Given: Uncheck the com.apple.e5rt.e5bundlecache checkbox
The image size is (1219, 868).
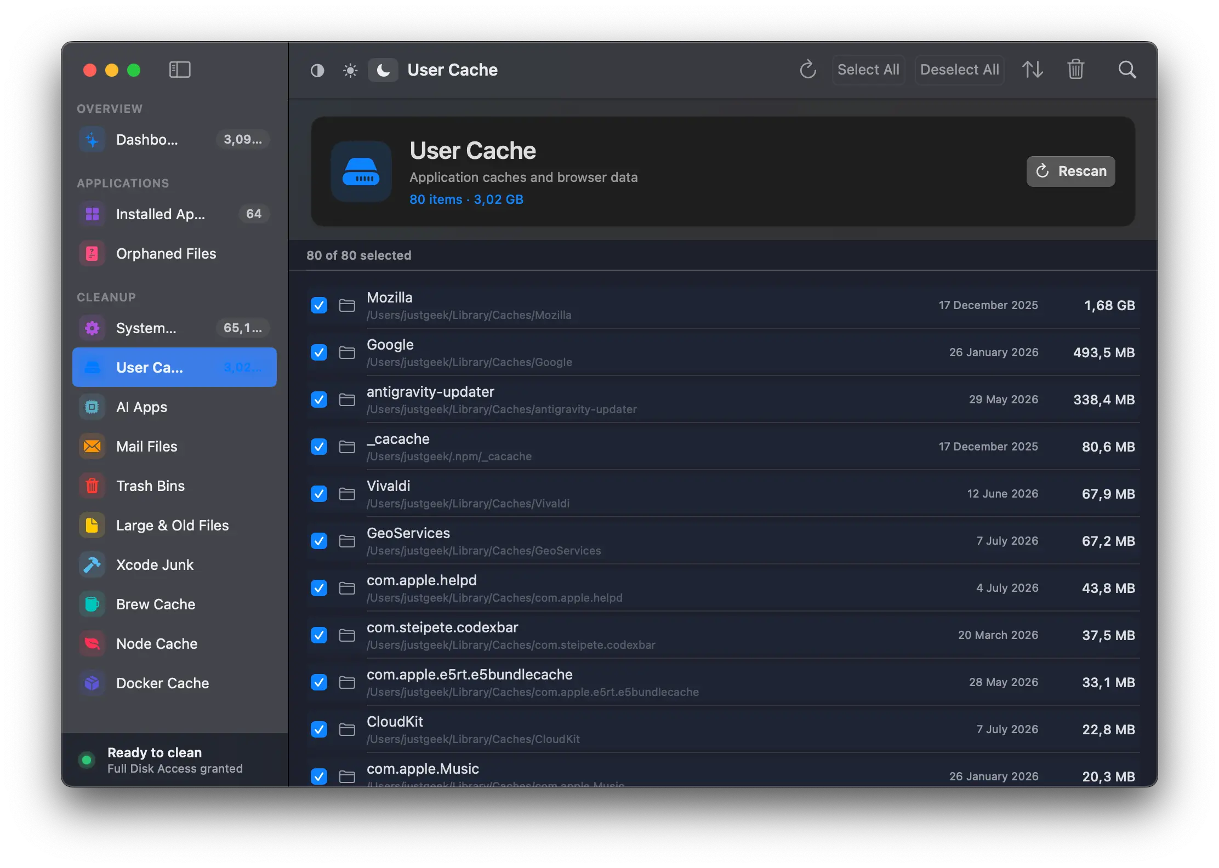Looking at the screenshot, I should click(319, 682).
